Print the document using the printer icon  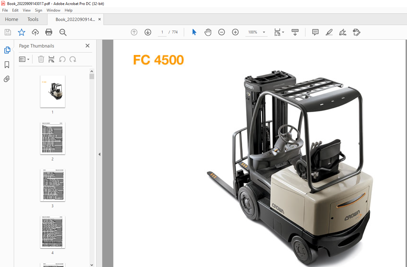(49, 32)
